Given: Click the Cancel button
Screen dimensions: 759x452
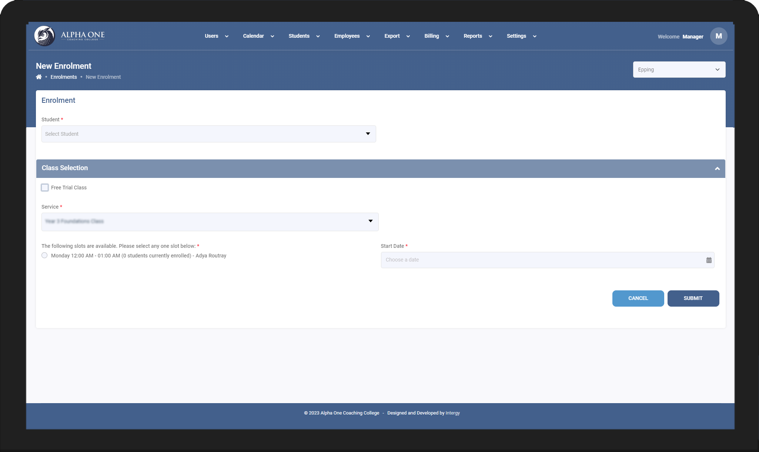Looking at the screenshot, I should (x=638, y=298).
